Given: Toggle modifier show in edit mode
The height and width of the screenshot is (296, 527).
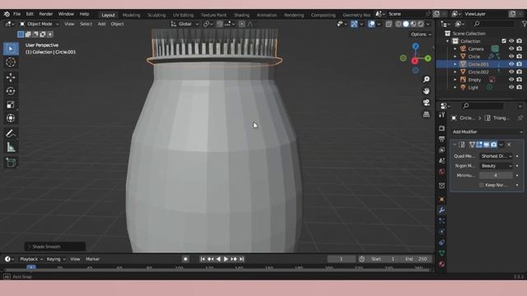Looking at the screenshot, I should pos(479,145).
